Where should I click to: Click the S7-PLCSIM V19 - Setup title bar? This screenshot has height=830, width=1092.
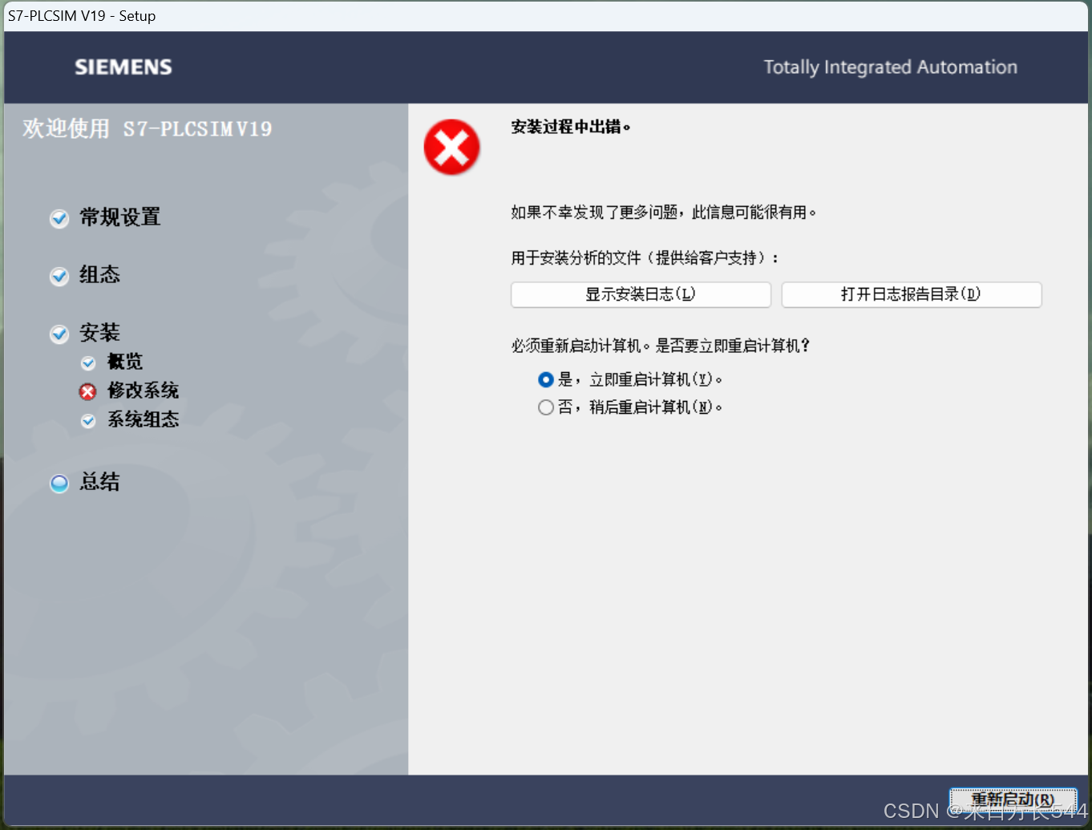[x=545, y=16]
